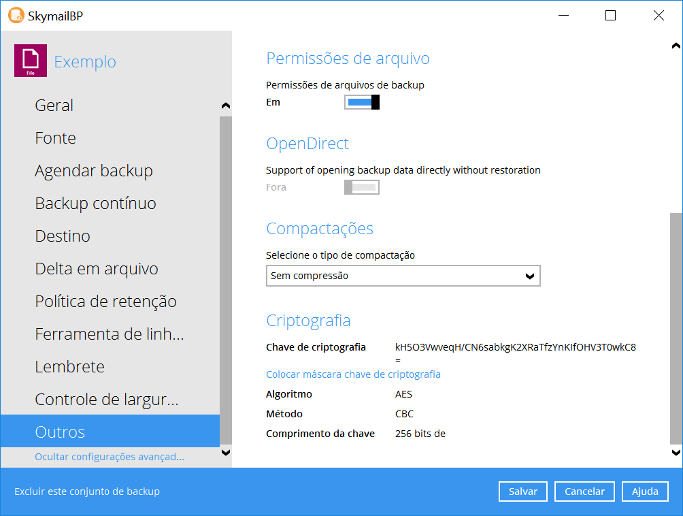Click sidebar scroll up arrow

[226, 106]
